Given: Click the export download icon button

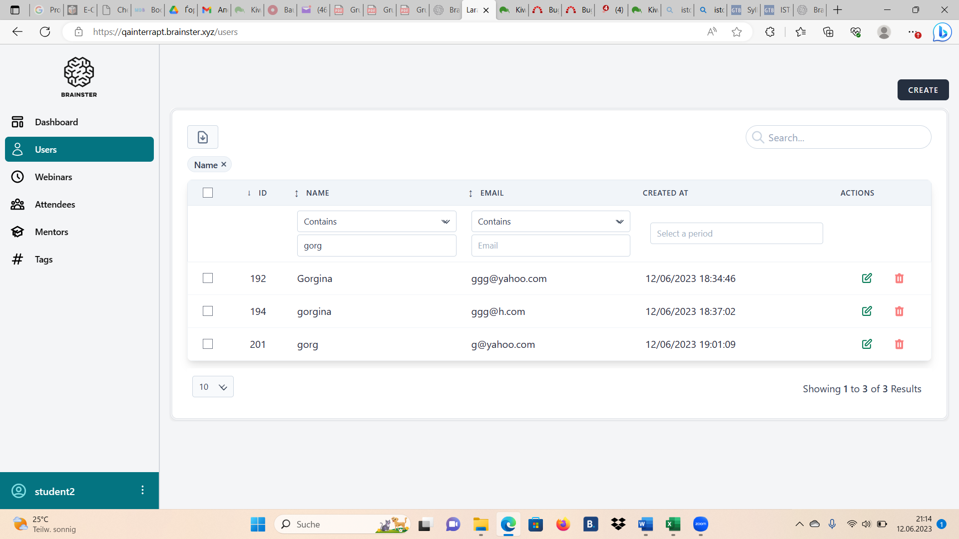Looking at the screenshot, I should pos(202,137).
